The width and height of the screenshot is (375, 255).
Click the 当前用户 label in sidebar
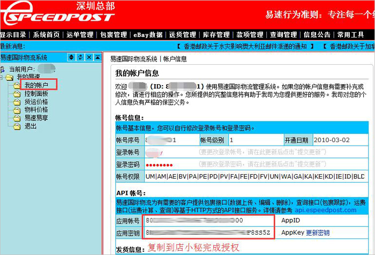point(22,69)
